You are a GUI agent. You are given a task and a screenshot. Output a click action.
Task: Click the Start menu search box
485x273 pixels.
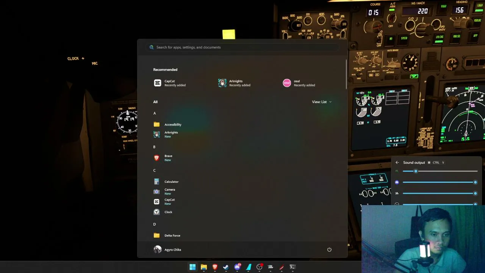[242, 47]
